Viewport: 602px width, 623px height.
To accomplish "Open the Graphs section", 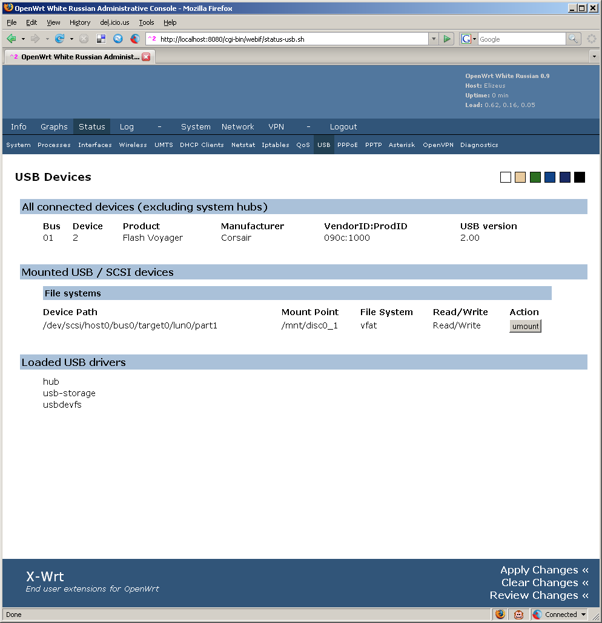I will 54,127.
